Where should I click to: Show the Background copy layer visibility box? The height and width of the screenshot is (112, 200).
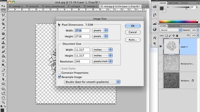click(x=161, y=63)
